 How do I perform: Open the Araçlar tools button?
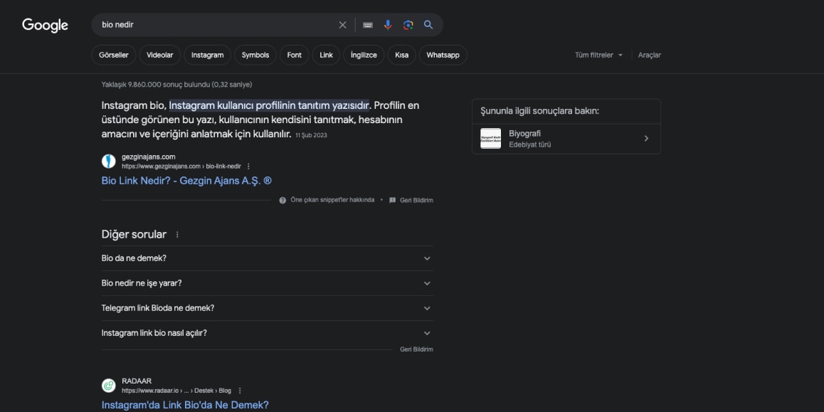[x=650, y=56]
